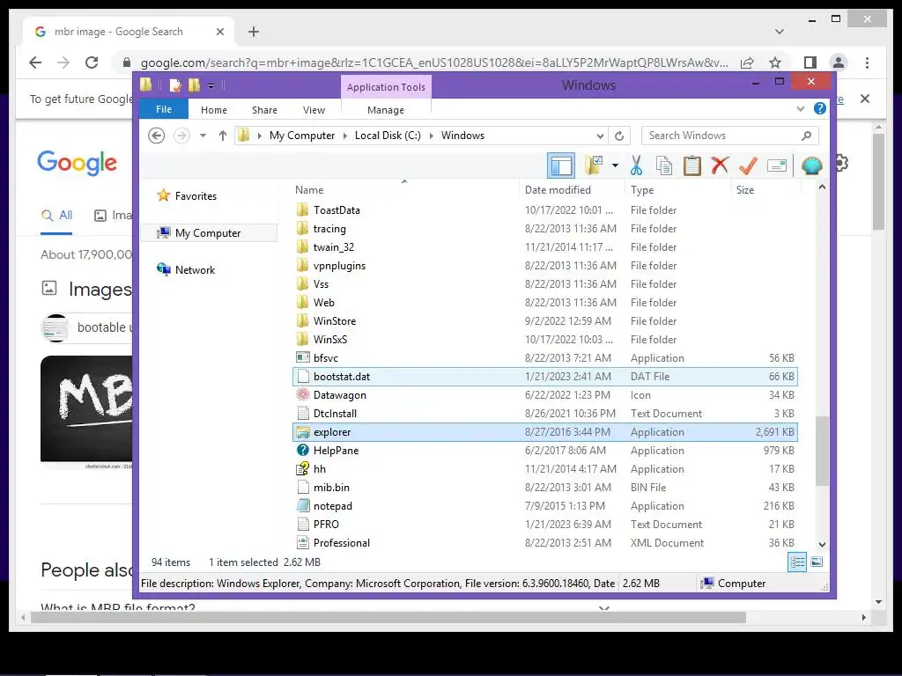This screenshot has width=902, height=676.
Task: Open the File ribbon tab
Action: pyautogui.click(x=164, y=109)
